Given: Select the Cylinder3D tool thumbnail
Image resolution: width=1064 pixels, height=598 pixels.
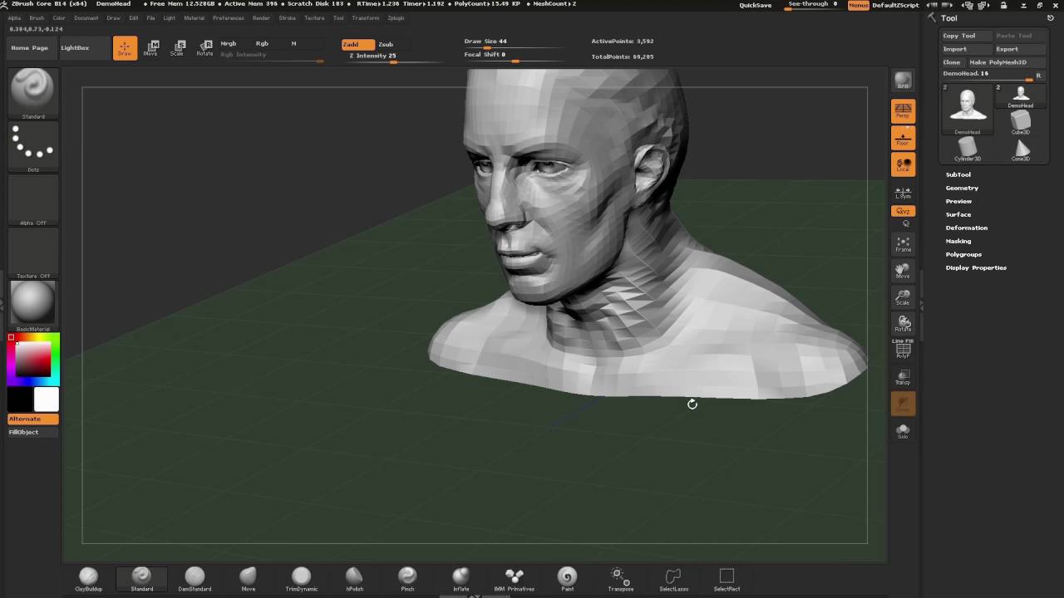Looking at the screenshot, I should coord(968,149).
